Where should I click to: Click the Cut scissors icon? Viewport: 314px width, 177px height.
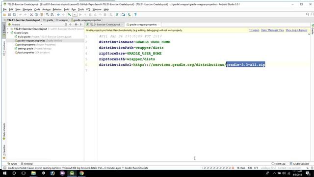pos(31,15)
